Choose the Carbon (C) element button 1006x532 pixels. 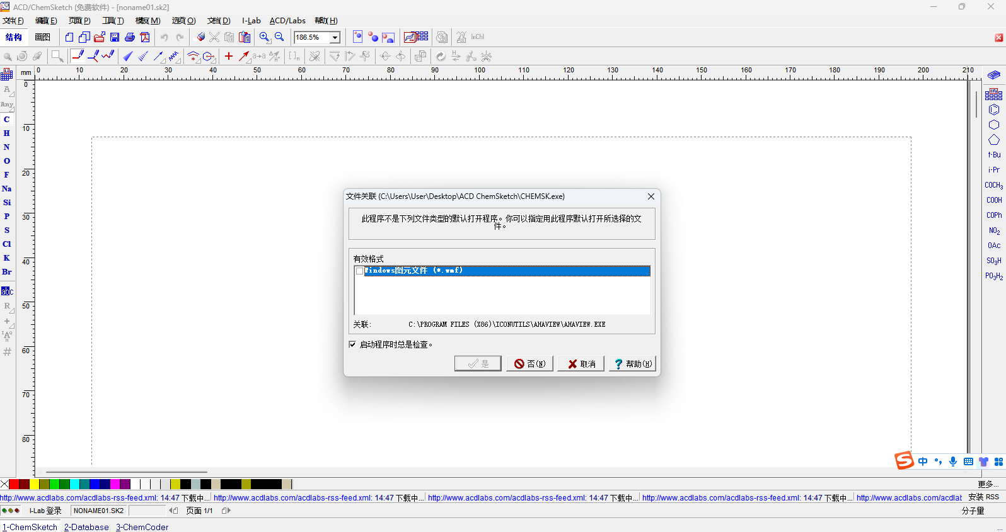(x=7, y=119)
